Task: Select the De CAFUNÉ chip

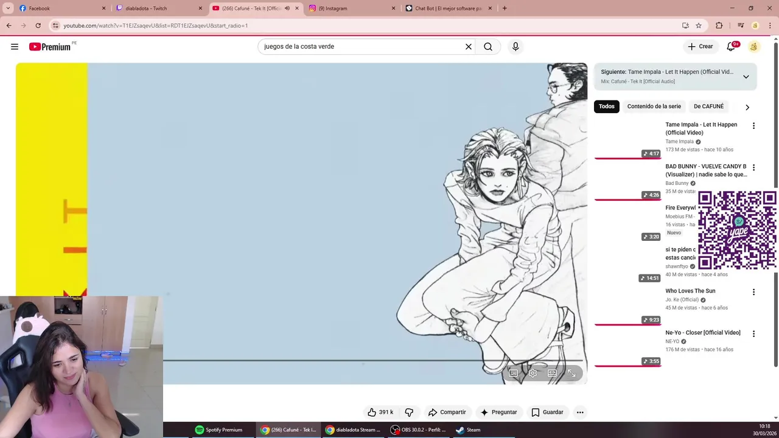Action: tap(709, 106)
